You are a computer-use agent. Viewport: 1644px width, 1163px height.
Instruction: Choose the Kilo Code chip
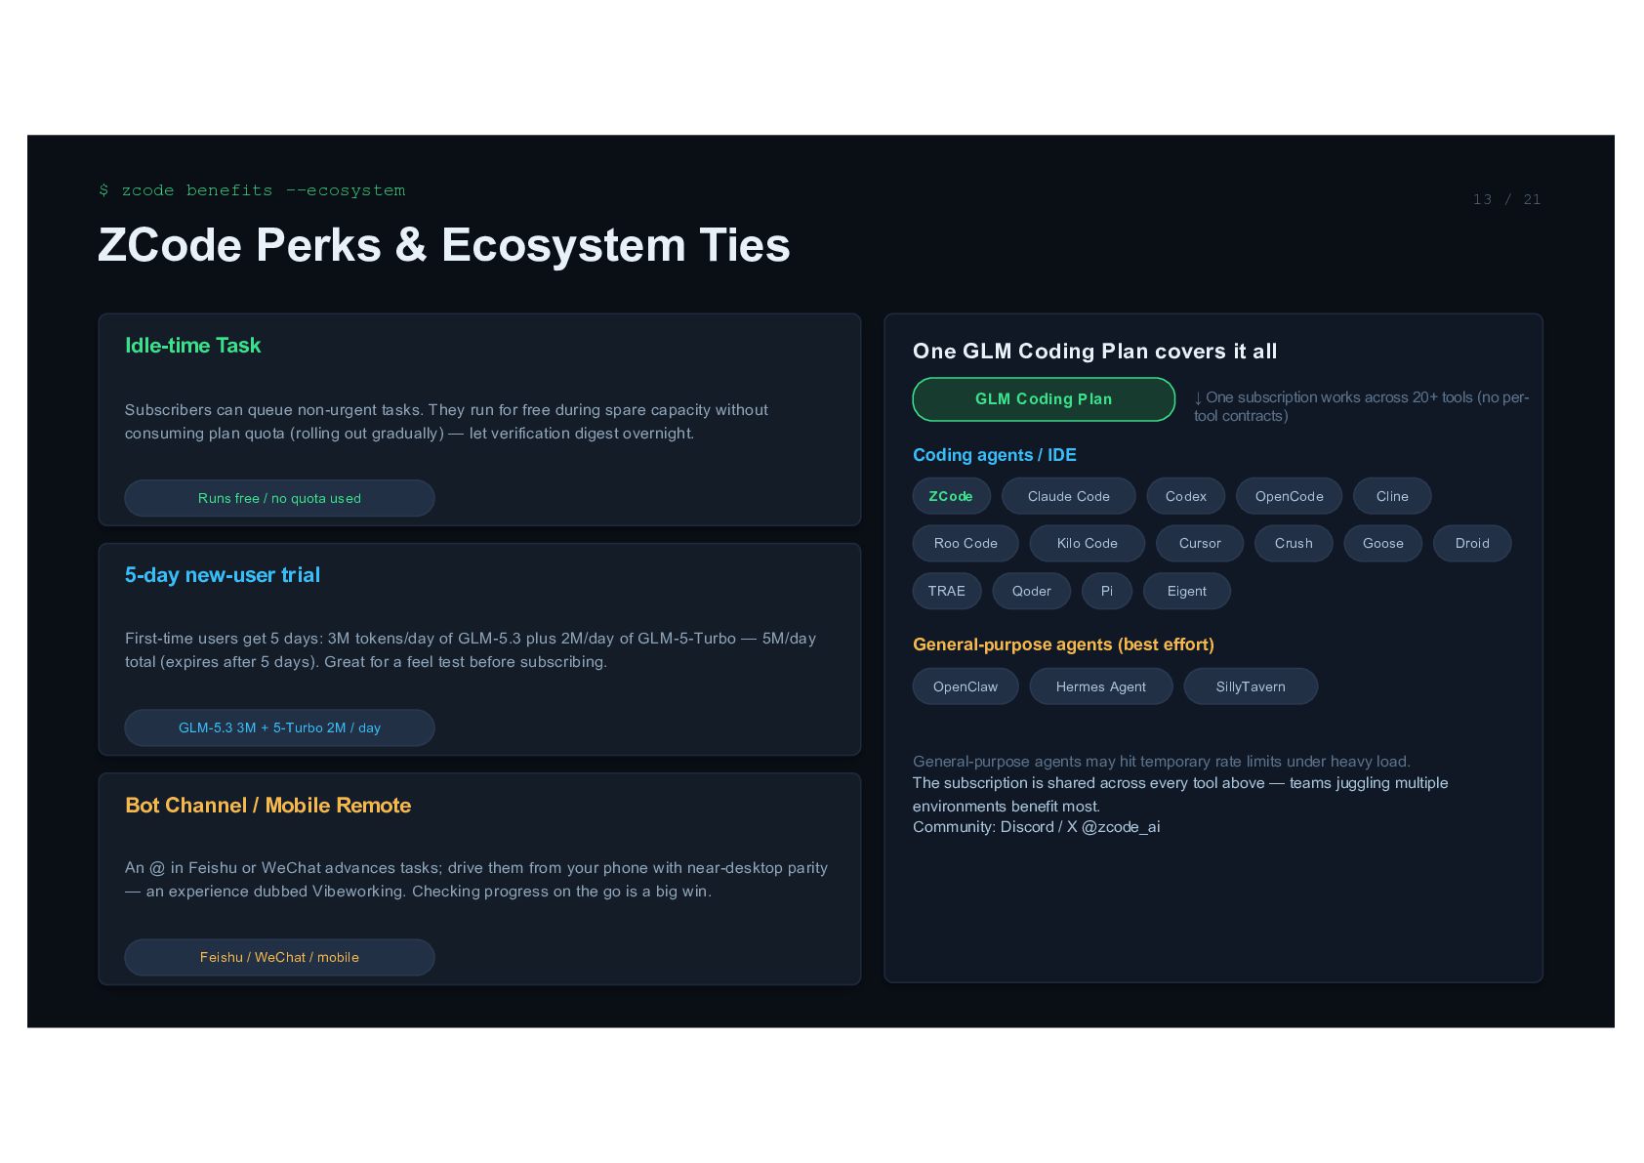click(x=1087, y=543)
